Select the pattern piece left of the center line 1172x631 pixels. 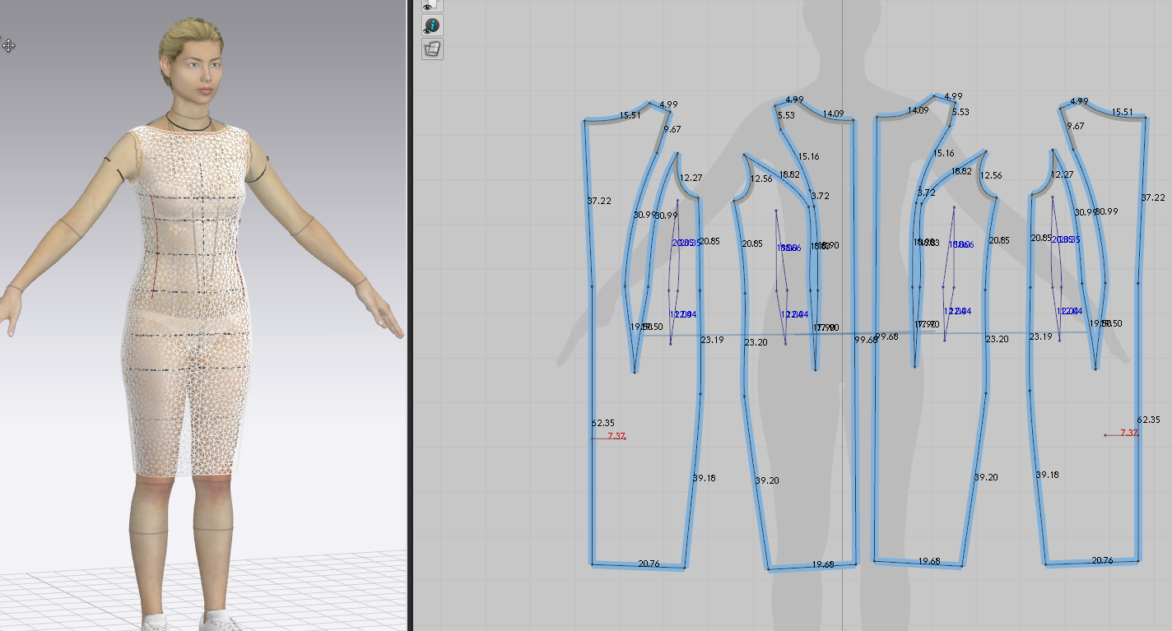pos(794,461)
